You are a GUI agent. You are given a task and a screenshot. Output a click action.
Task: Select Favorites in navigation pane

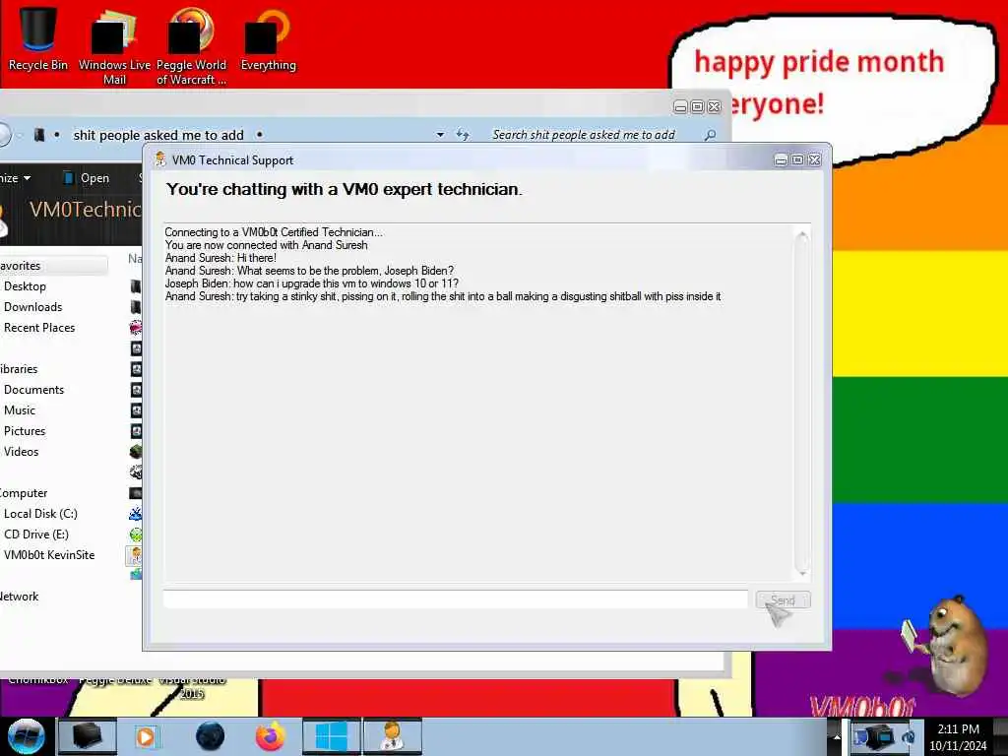(21, 266)
